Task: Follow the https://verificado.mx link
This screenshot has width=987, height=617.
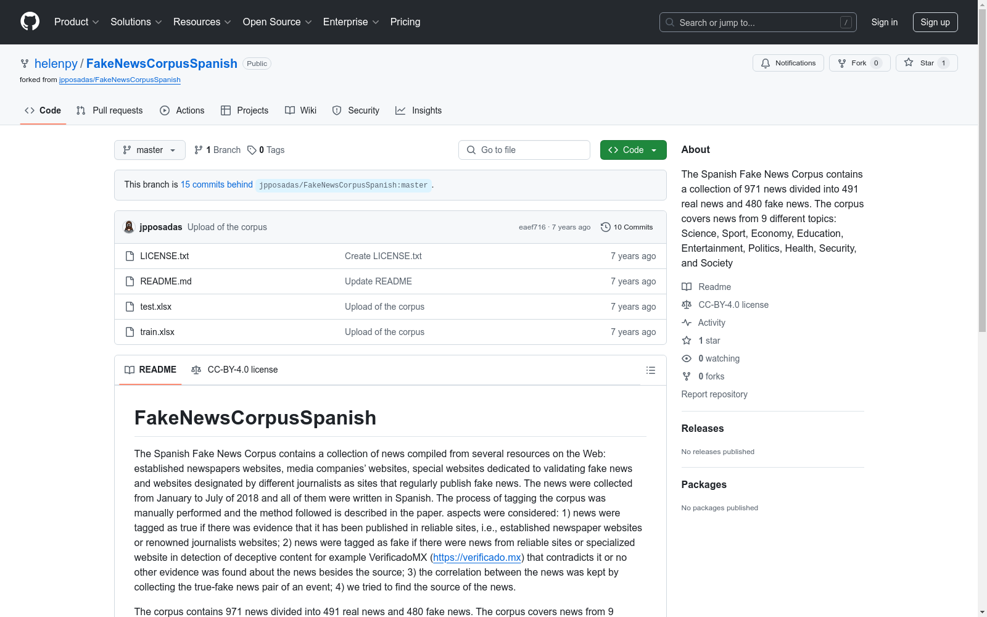Action: click(477, 557)
